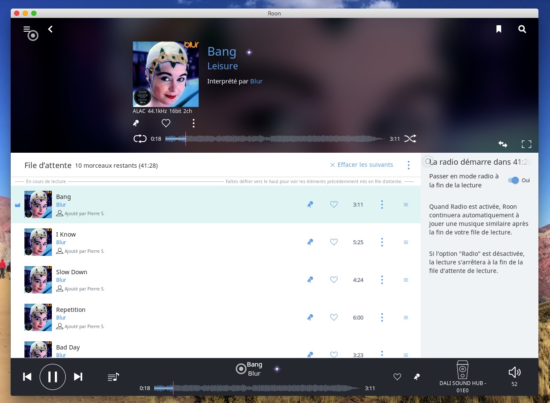The height and width of the screenshot is (403, 550).
Task: Click the Bad Day track title
Action: (68, 347)
